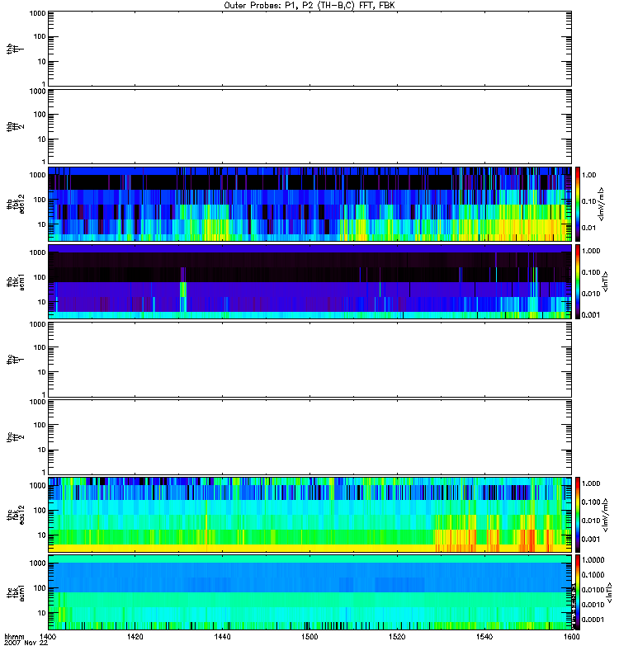This screenshot has width=619, height=660.
Task: Select the 1520 time tick label
Action: (396, 638)
